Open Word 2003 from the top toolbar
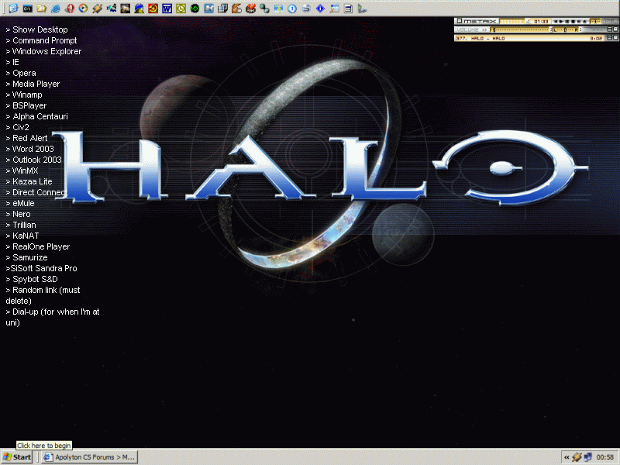The width and height of the screenshot is (620, 465). tap(167, 9)
